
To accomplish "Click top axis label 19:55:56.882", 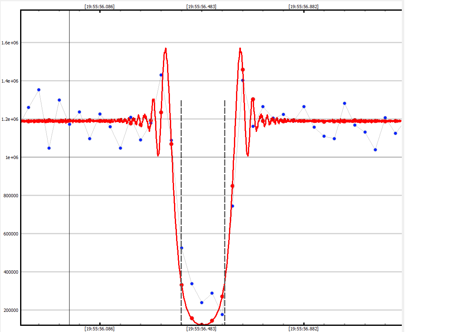I will pos(303,7).
